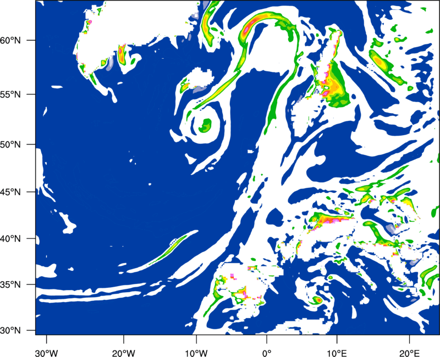
Task: Click the 20°E longitude label
Action: [409, 353]
